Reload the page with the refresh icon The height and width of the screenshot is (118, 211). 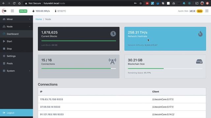[x=14, y=3]
